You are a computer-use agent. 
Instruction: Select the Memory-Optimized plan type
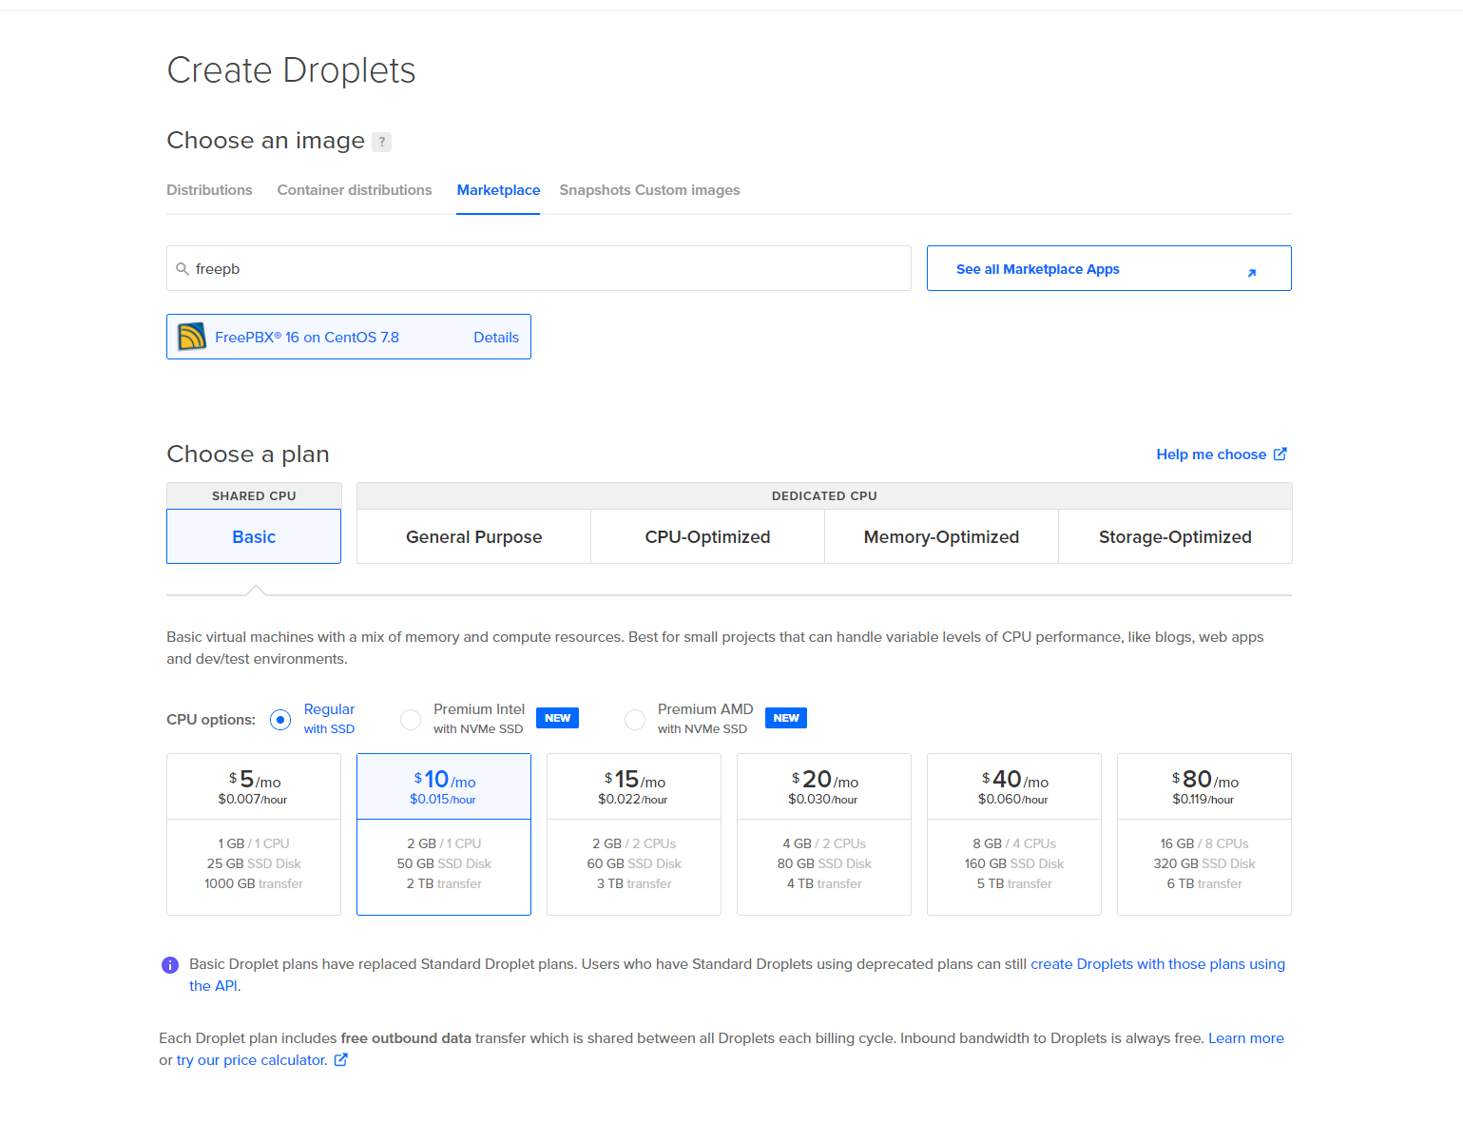[x=941, y=536]
